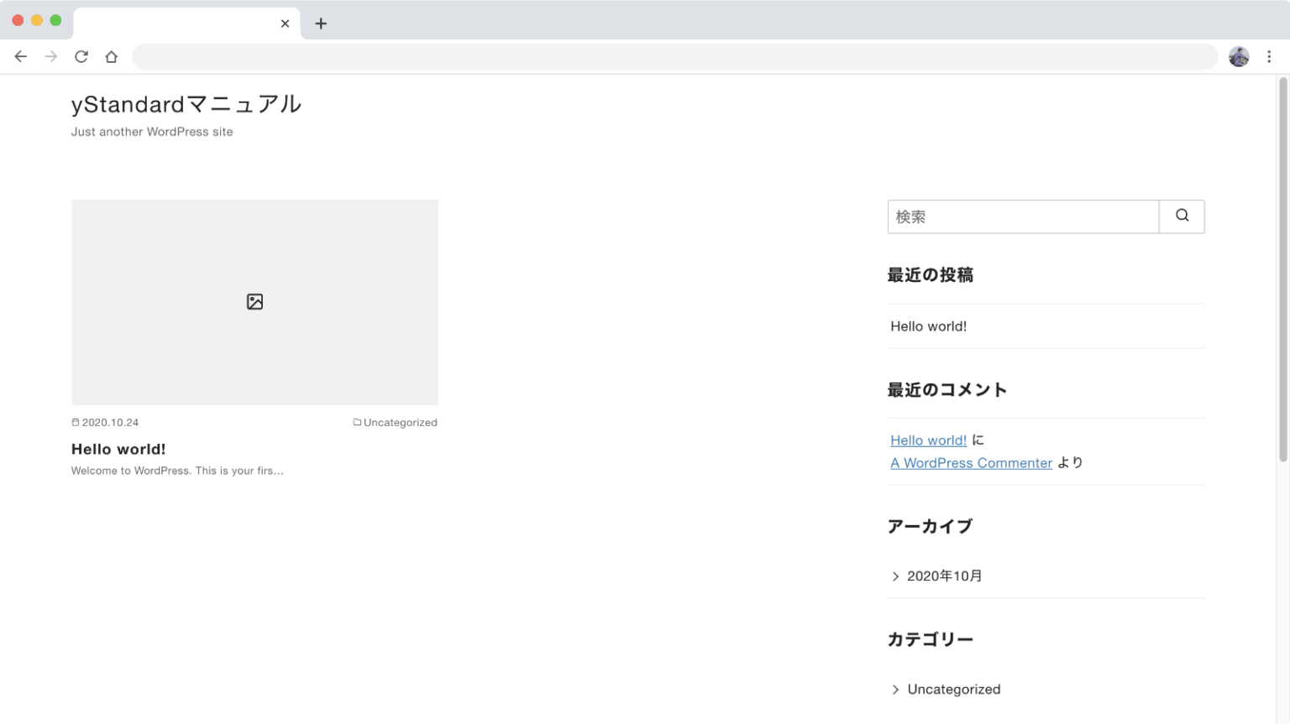Expand the 2020年10月 archive chevron
This screenshot has width=1290, height=724.
[x=895, y=576]
